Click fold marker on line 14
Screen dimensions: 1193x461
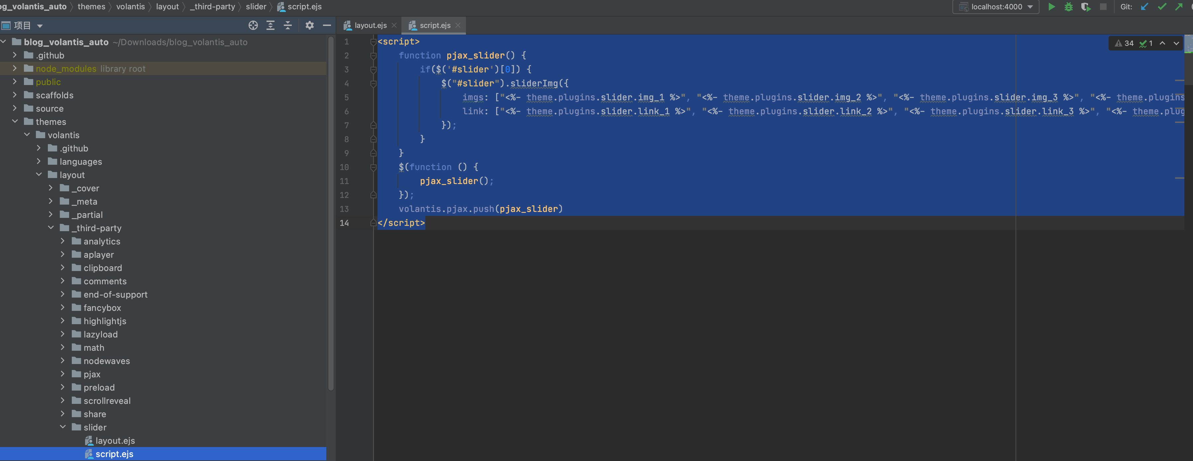pos(373,223)
